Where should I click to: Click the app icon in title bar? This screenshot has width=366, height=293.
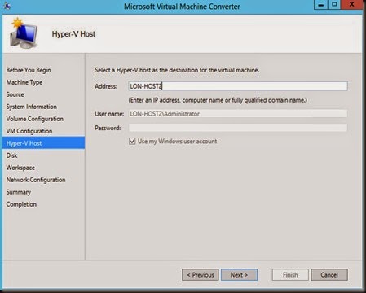(x=7, y=6)
